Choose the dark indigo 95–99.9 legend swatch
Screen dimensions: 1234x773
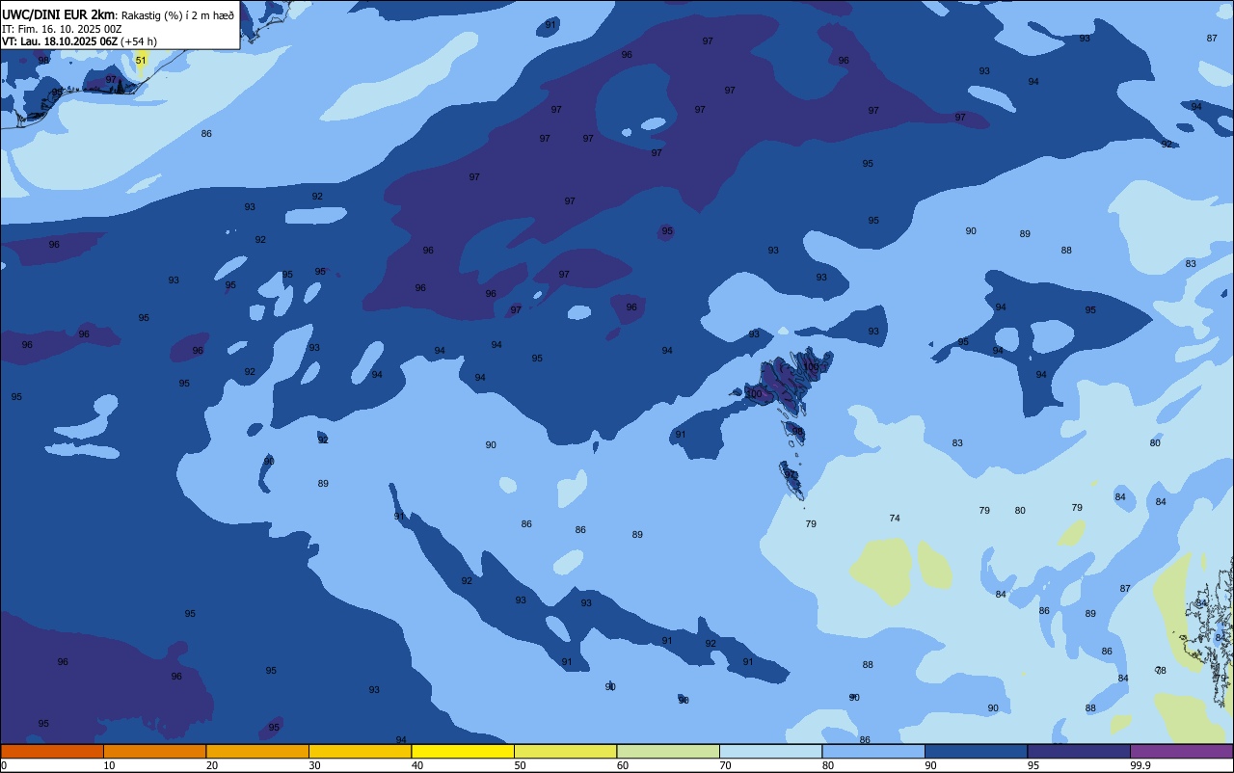tap(1079, 751)
